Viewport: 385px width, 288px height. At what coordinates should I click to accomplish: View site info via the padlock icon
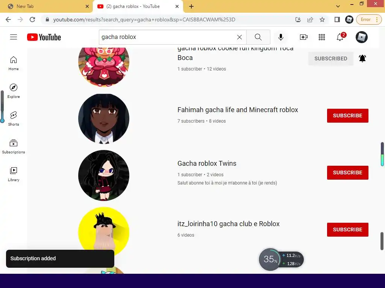click(47, 19)
